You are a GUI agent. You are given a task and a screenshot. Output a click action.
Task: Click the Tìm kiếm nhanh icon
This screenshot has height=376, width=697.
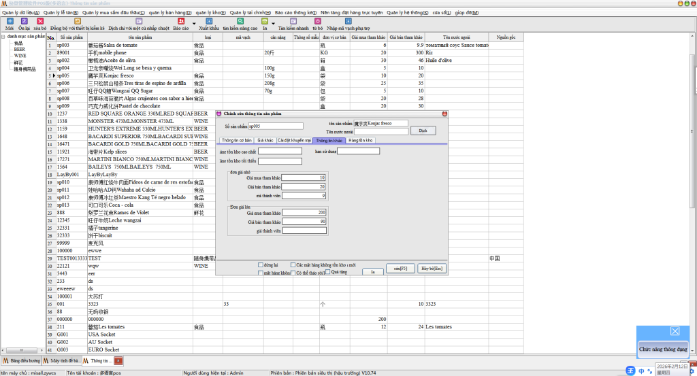tap(293, 22)
